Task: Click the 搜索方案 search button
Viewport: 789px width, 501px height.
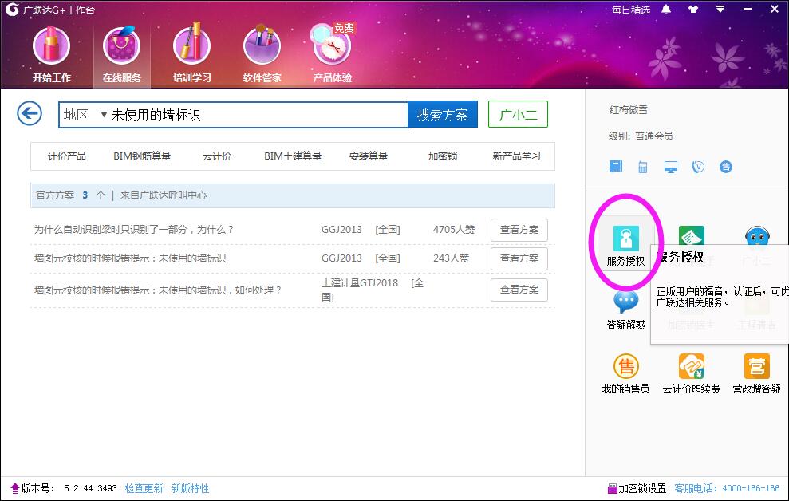Action: 442,115
